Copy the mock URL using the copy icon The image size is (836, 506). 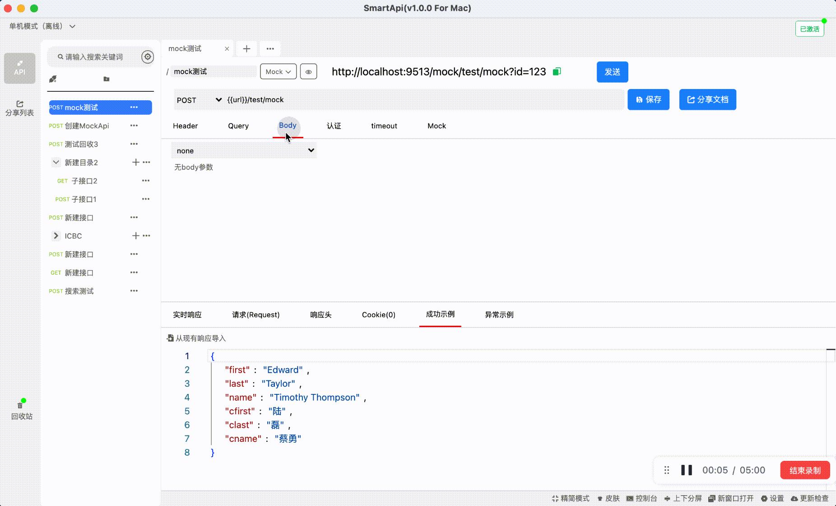tap(557, 71)
